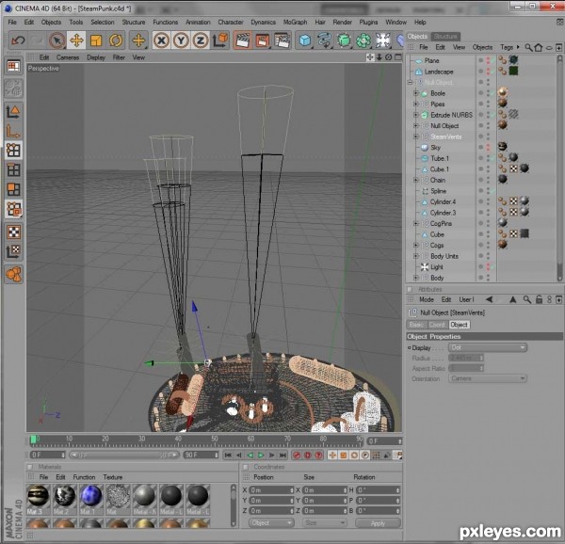Open the NURBS objects icon
The image size is (565, 544).
tap(344, 40)
